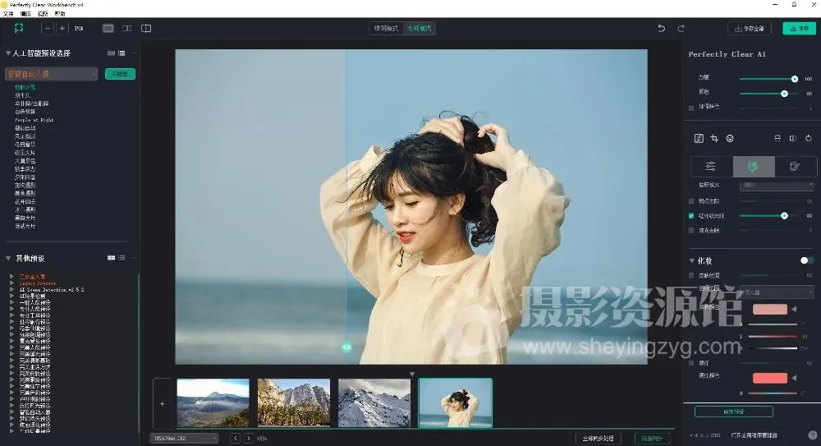Select the crop tool

(x=714, y=138)
